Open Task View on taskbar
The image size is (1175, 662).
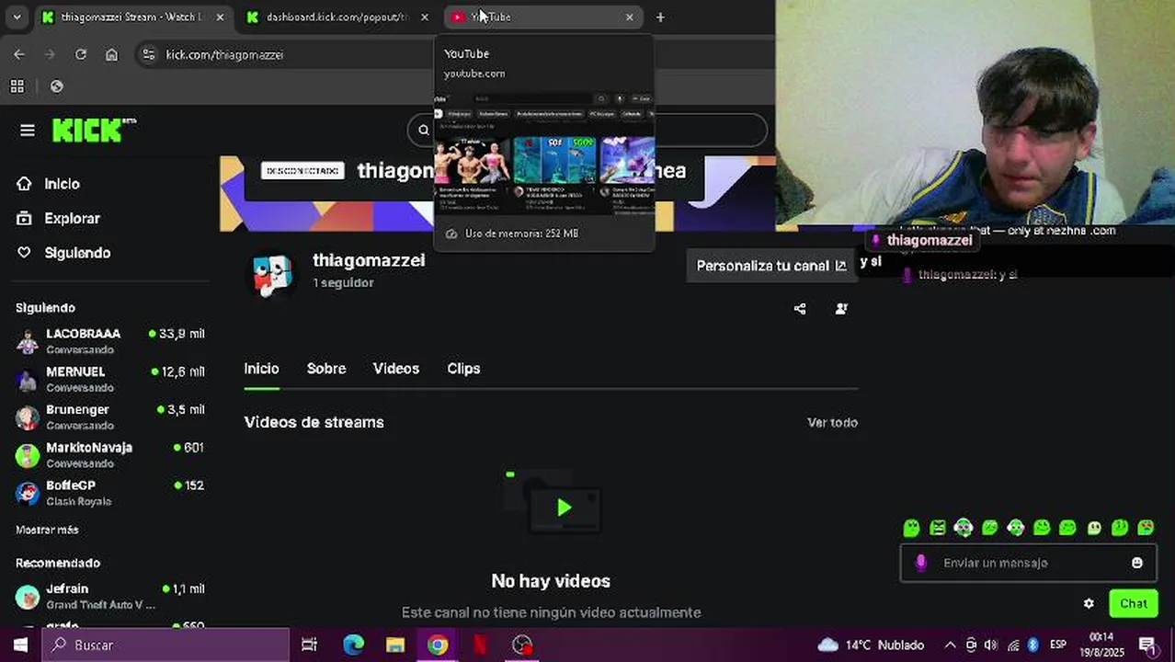coord(310,645)
